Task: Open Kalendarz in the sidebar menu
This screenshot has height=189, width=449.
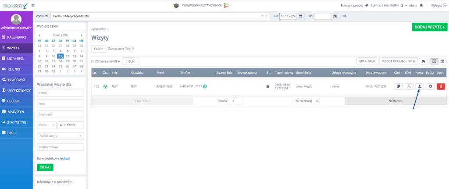Action: pyautogui.click(x=16, y=37)
